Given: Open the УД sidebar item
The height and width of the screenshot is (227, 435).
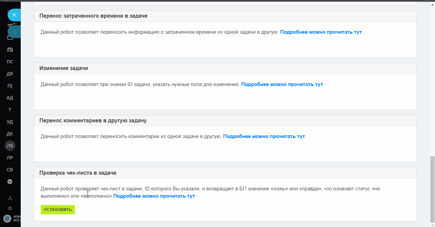Looking at the screenshot, I should coord(10,122).
